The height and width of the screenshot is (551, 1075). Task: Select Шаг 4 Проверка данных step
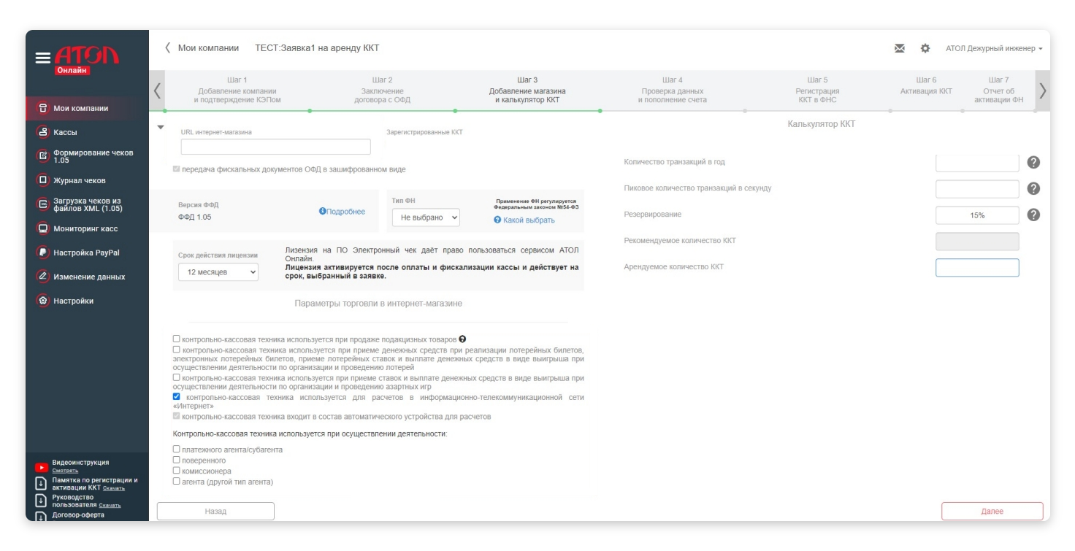(x=672, y=90)
